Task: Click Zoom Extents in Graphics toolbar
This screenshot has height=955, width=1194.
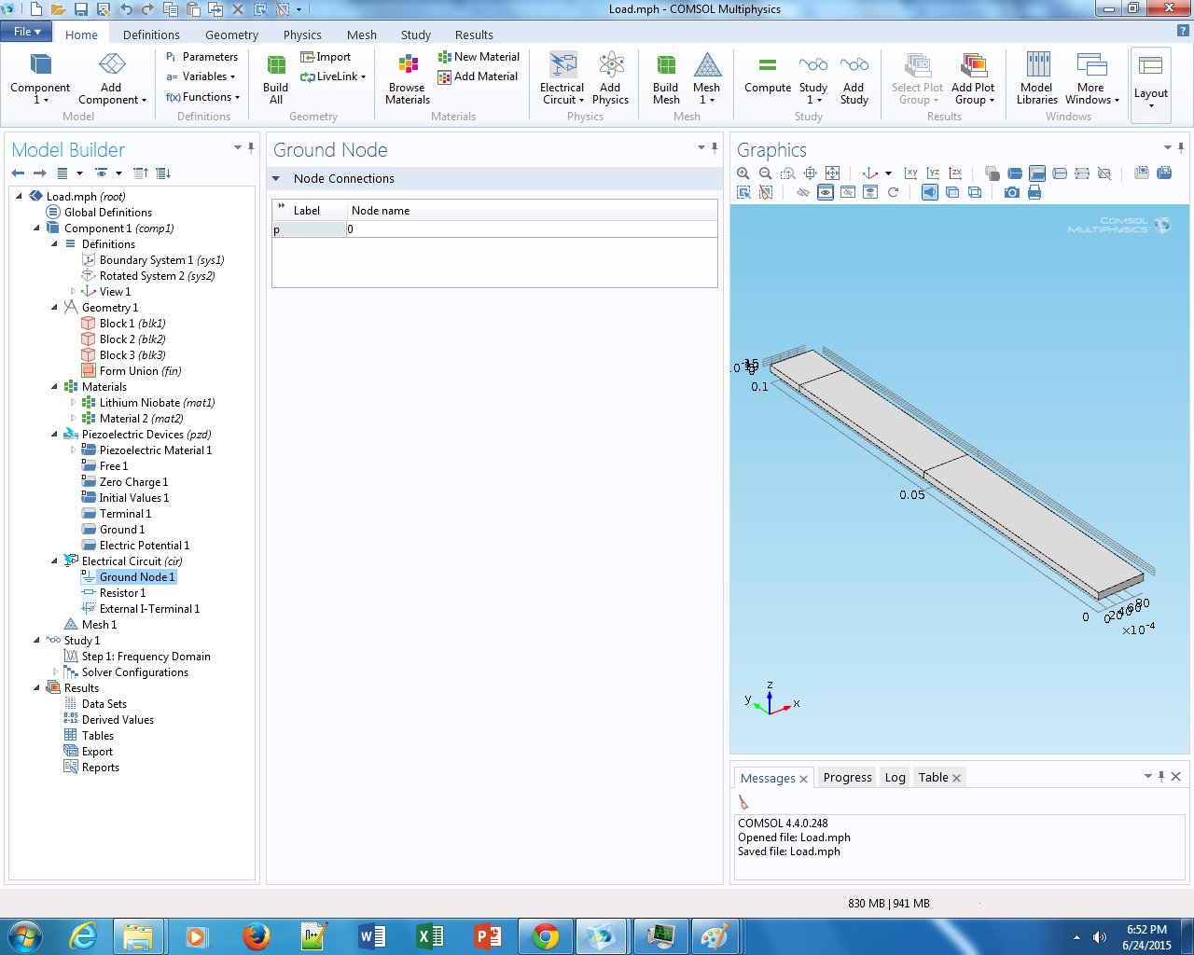Action: [833, 173]
